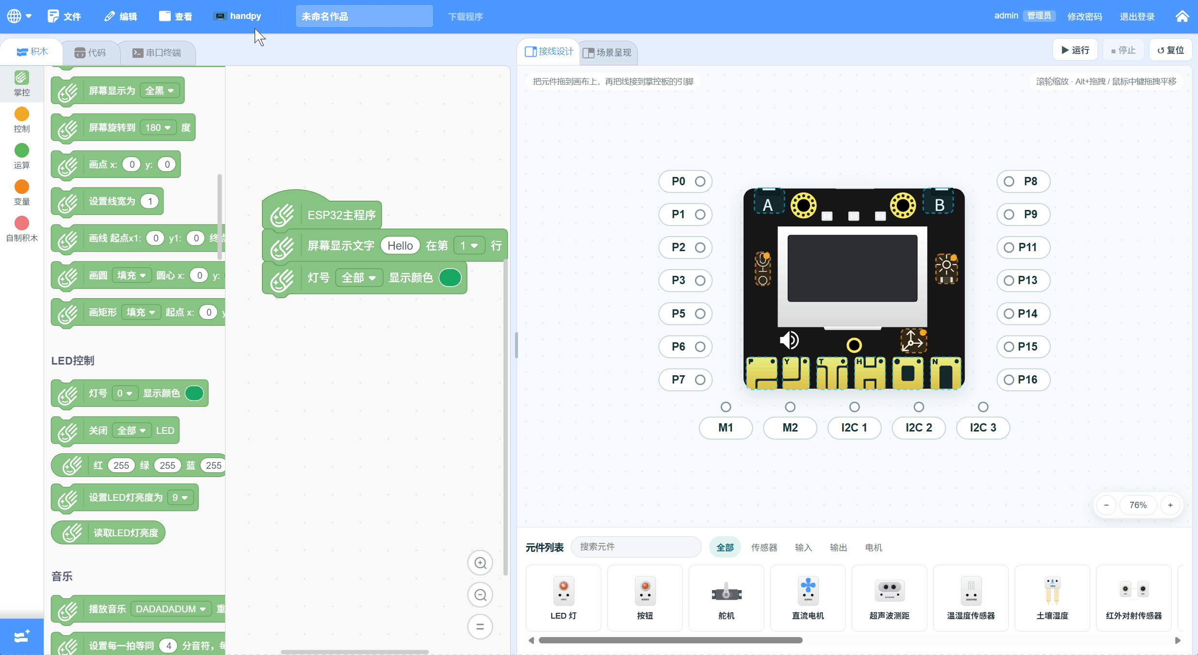Click the speaker icon on the board
The height and width of the screenshot is (655, 1198).
point(789,340)
